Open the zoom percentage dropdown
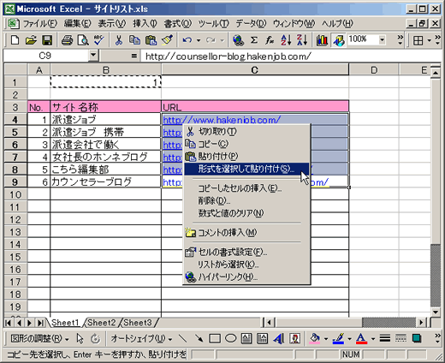The image size is (445, 363). [382, 40]
